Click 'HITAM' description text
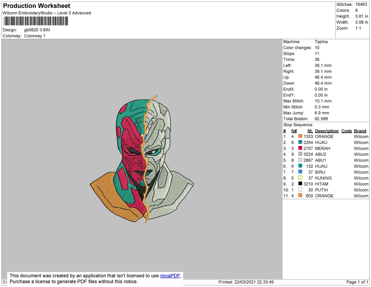The width and height of the screenshot is (371, 287). [x=321, y=184]
